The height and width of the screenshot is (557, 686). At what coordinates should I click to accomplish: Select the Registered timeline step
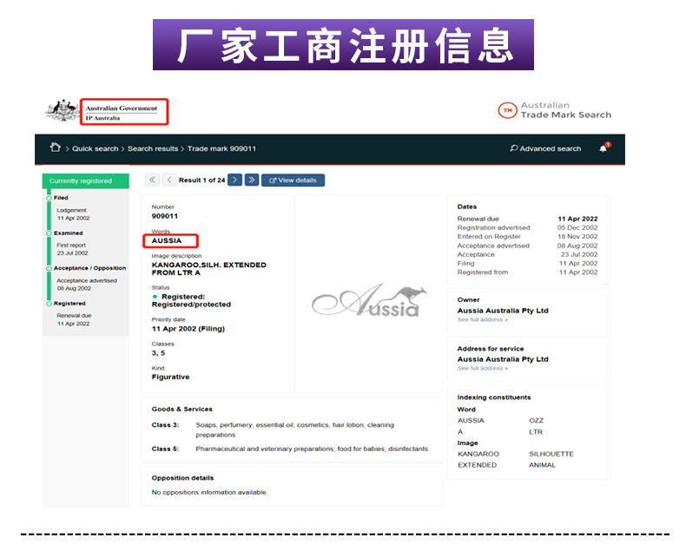[x=69, y=304]
